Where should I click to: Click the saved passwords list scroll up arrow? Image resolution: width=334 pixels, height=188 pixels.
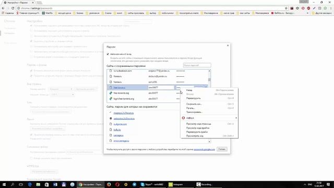(209, 71)
